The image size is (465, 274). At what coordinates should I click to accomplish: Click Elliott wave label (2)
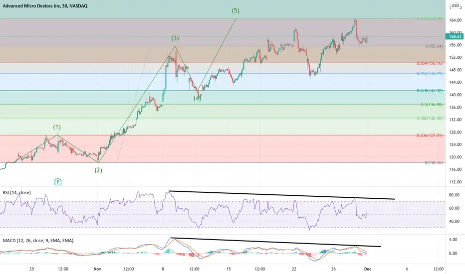point(98,170)
